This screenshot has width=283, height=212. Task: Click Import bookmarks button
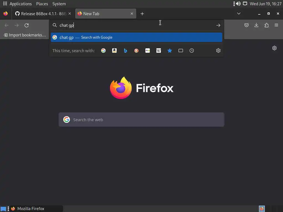coord(25,35)
